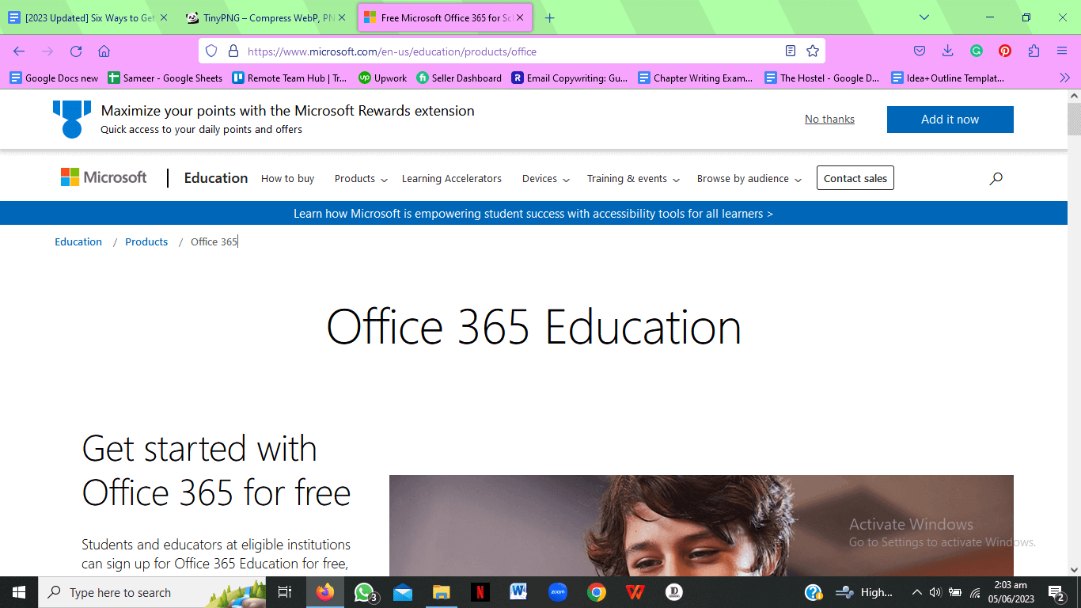Click the Windows Start button
Screen dimensions: 1081x608
coord(19,592)
